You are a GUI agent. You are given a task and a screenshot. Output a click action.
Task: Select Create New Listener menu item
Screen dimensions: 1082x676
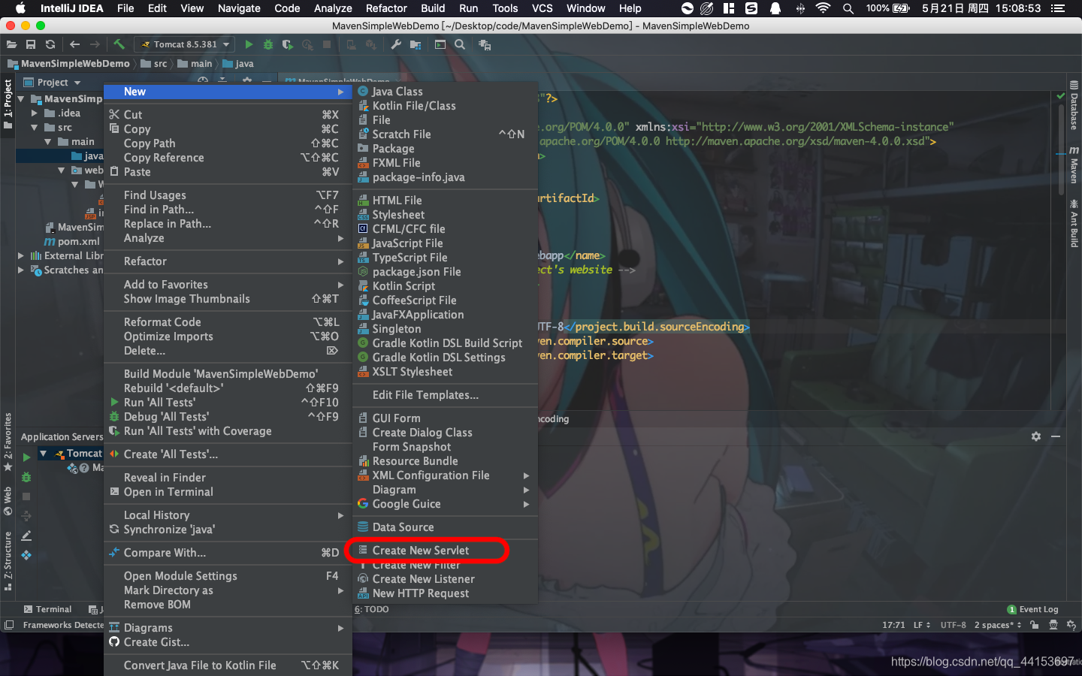click(445, 579)
